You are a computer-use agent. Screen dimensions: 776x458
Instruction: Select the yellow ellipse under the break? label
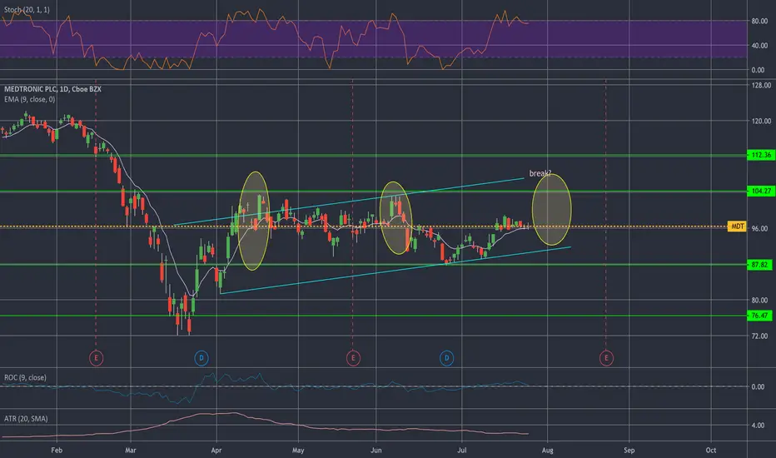[x=552, y=210]
